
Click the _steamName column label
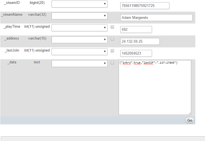pyautogui.click(x=12, y=15)
